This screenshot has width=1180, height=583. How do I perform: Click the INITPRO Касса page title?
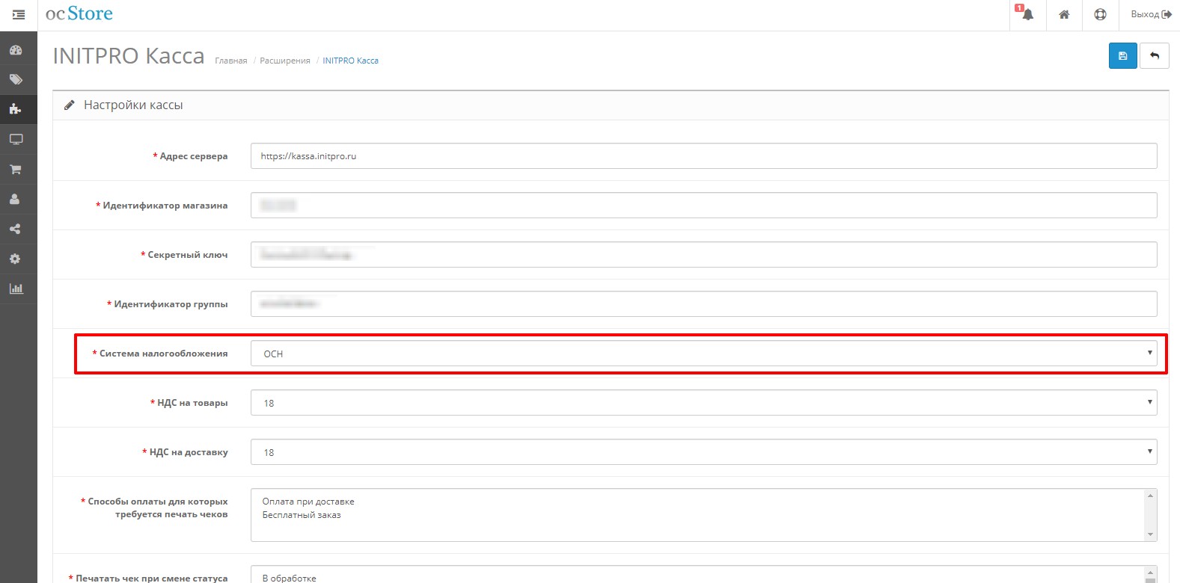(x=129, y=56)
